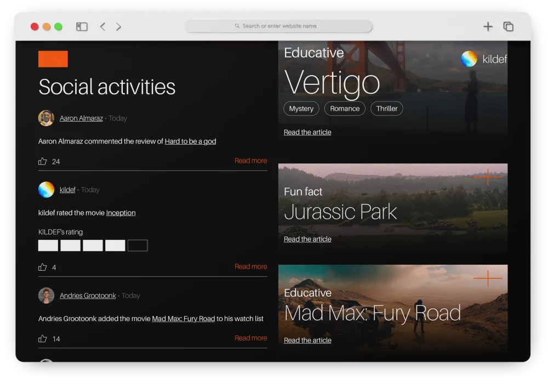Viewport: 548px width, 377px height.
Task: Select the Romance genre tag
Action: (345, 108)
